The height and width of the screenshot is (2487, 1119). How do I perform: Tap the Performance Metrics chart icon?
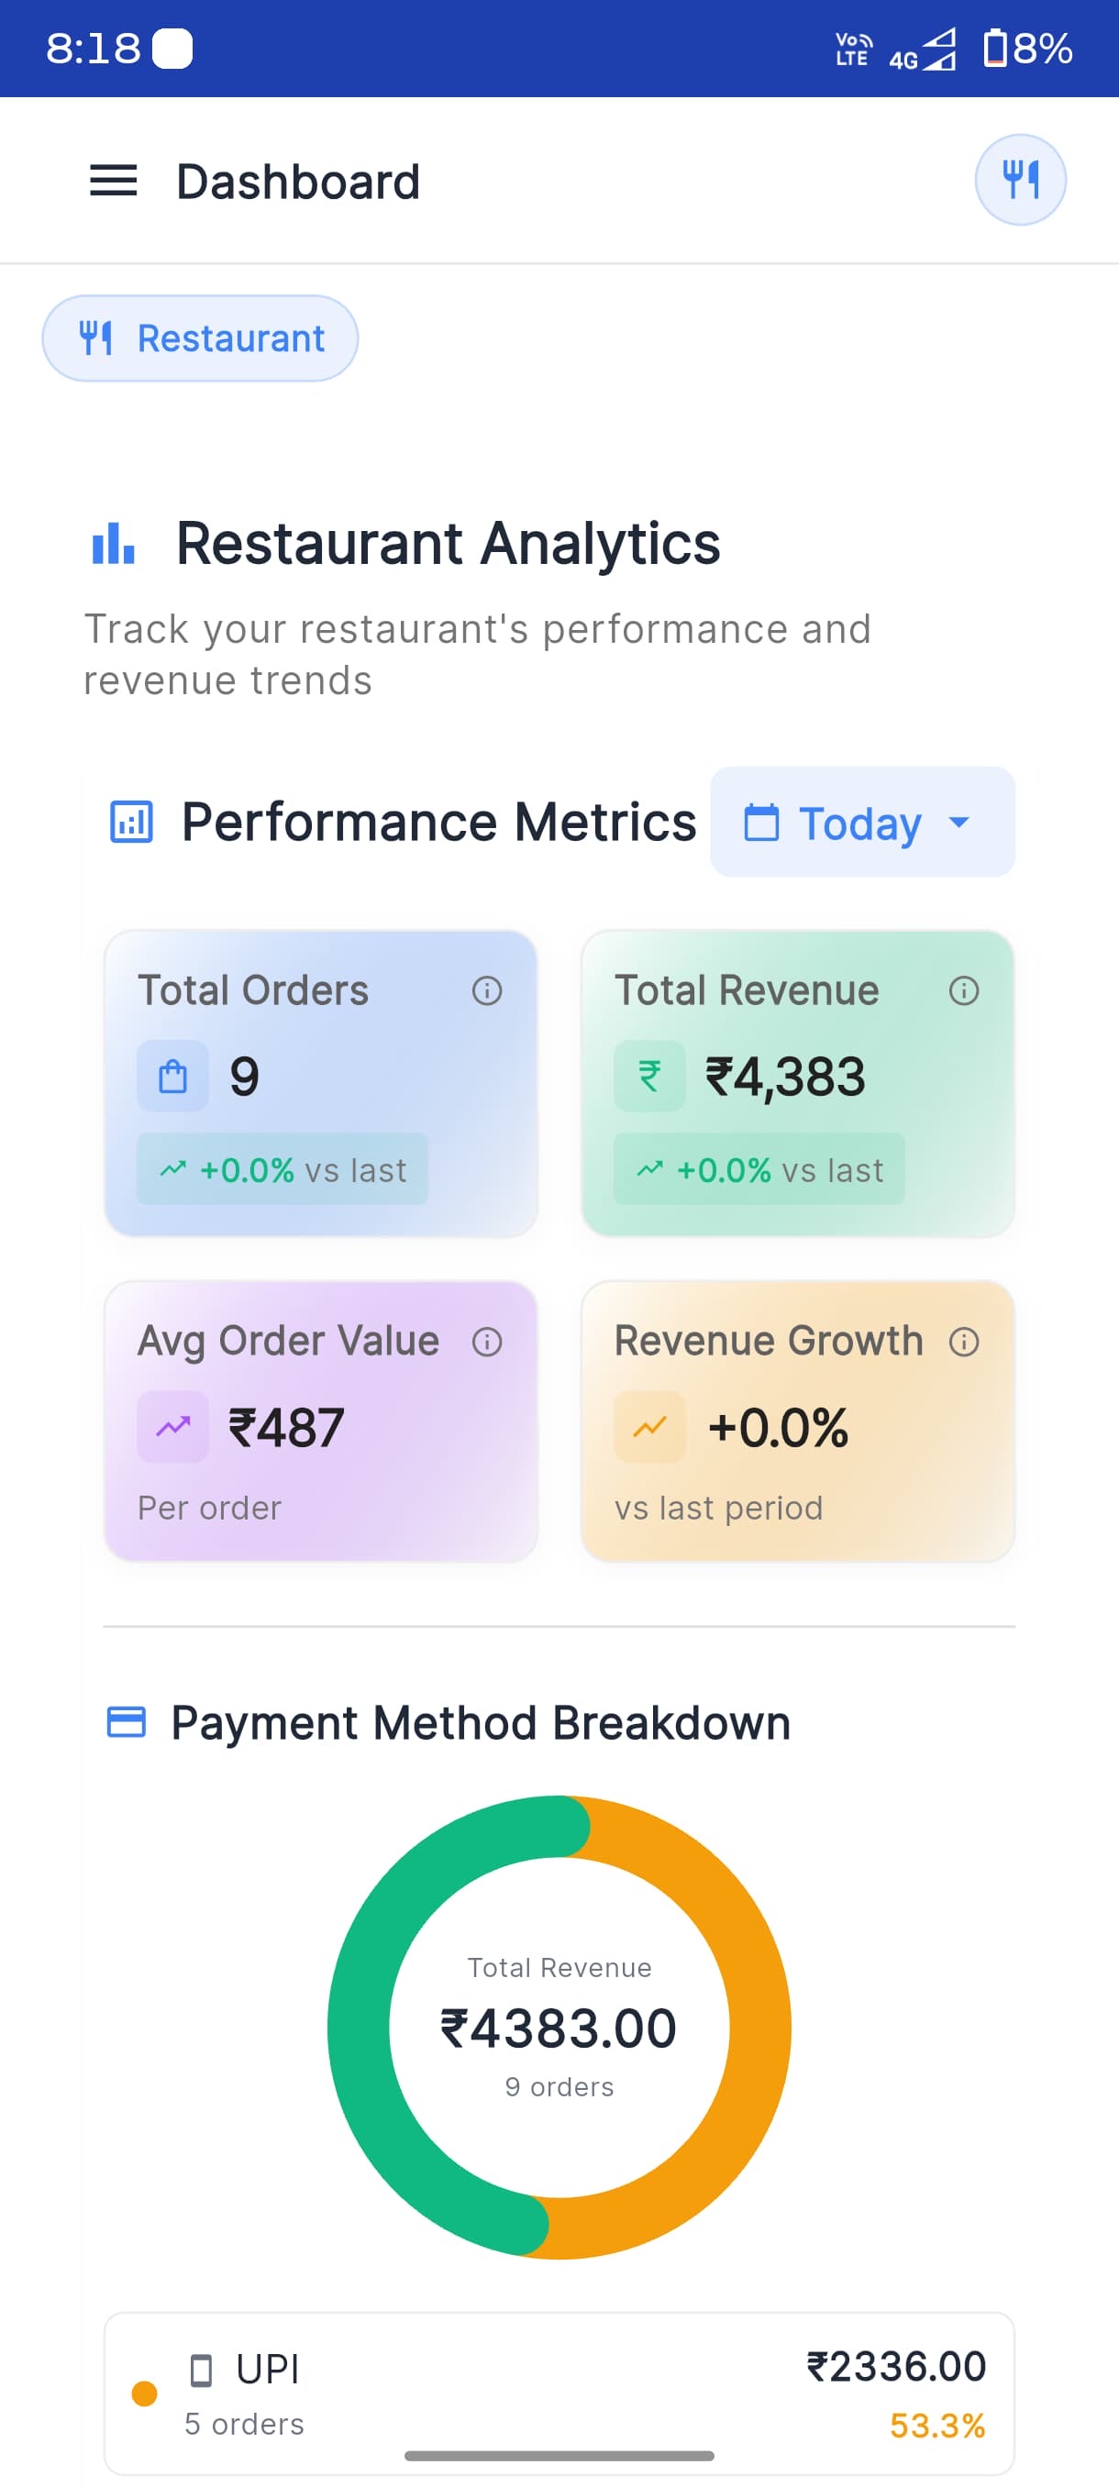[131, 823]
